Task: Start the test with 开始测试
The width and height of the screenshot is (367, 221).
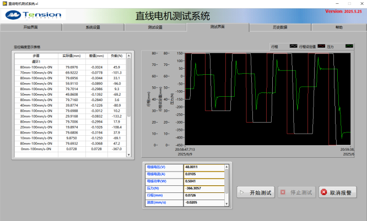Action: tap(256, 192)
